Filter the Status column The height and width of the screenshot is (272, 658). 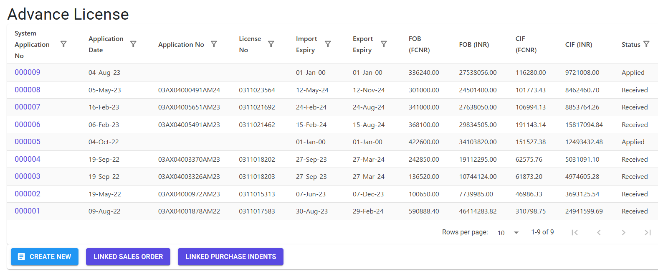pyautogui.click(x=646, y=44)
